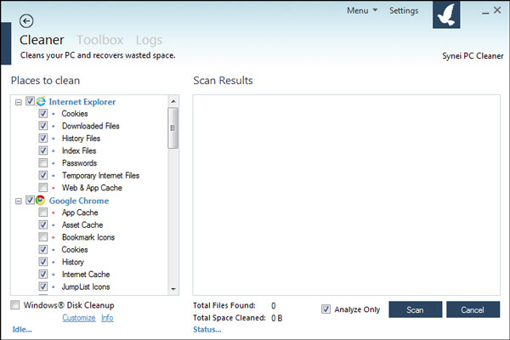The height and width of the screenshot is (340, 510).
Task: Enable Web & App Cache checkbox
Action: pyautogui.click(x=43, y=187)
